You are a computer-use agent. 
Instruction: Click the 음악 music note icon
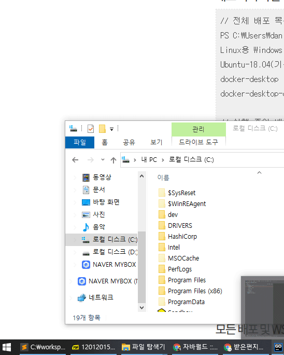click(86, 227)
